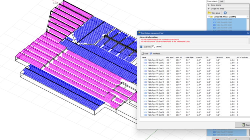This screenshot has width=250, height=140.
Task: Sort by the Base slope column header
Action: pos(189,57)
